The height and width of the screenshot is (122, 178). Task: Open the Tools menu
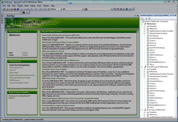point(39,6)
